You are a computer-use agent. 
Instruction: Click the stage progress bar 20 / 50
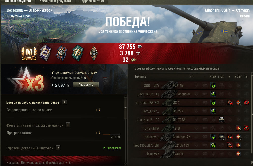[x=111, y=134]
